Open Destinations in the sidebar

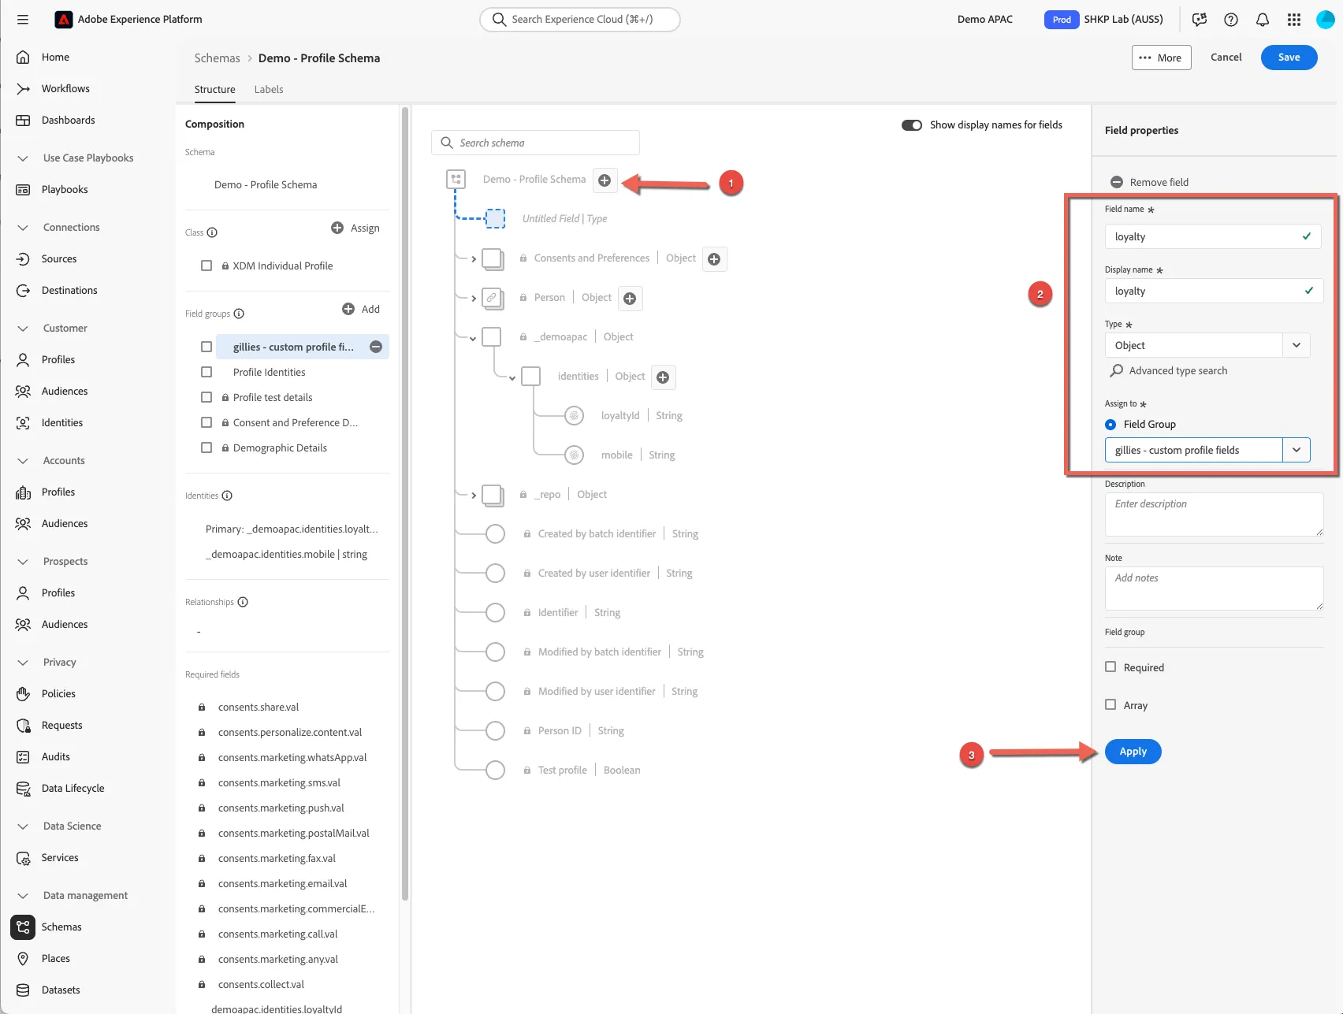[x=69, y=290]
